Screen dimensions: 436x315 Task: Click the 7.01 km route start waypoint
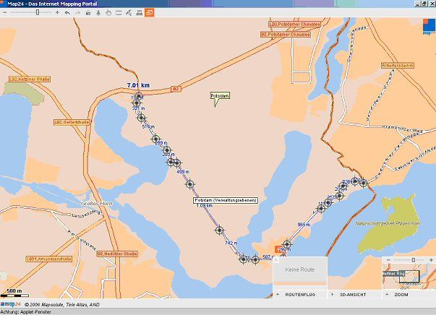pyautogui.click(x=139, y=97)
